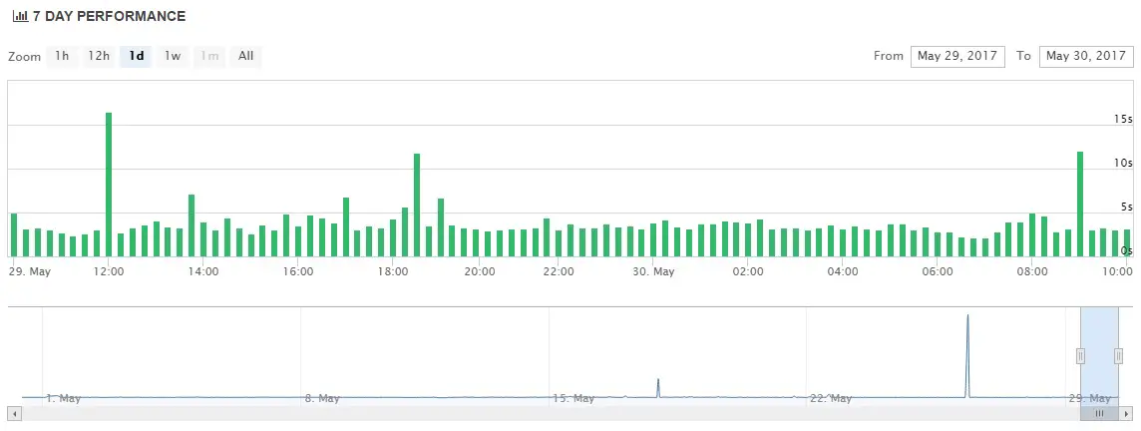Screen dimensions: 1141x431
Task: Click the bar chart icon beside 7 Day Performance
Action: point(20,16)
